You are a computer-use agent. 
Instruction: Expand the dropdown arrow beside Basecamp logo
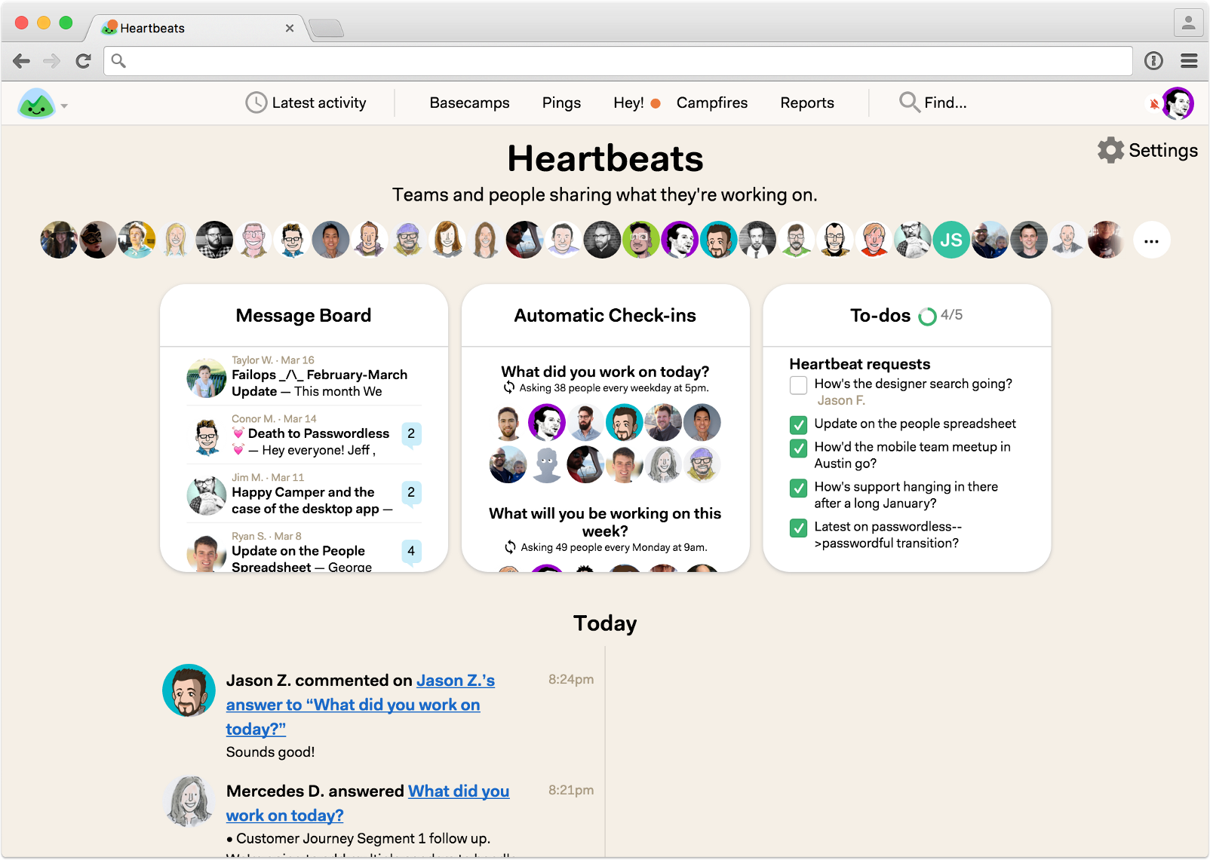[x=64, y=106]
